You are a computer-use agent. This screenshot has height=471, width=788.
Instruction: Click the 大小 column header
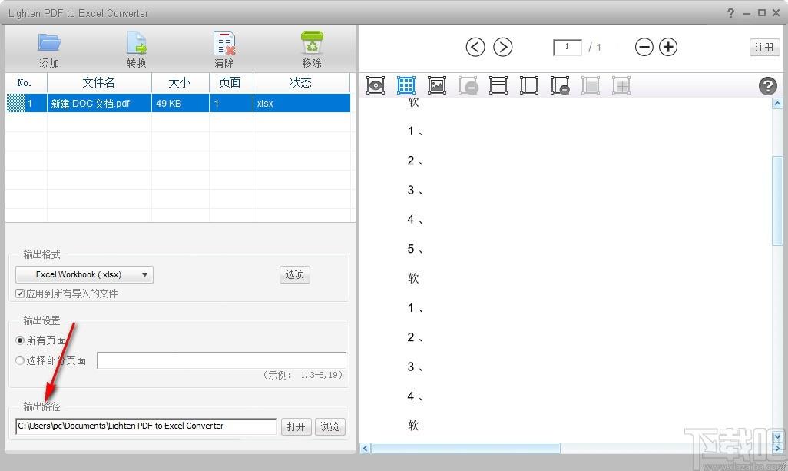(180, 82)
